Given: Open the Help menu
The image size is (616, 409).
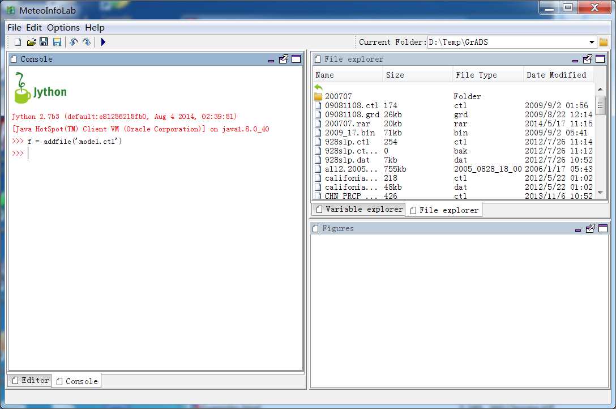Looking at the screenshot, I should pos(95,28).
